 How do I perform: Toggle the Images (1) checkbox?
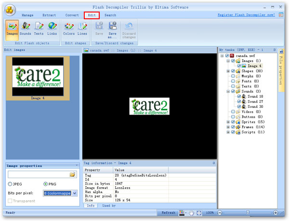[x=233, y=61]
